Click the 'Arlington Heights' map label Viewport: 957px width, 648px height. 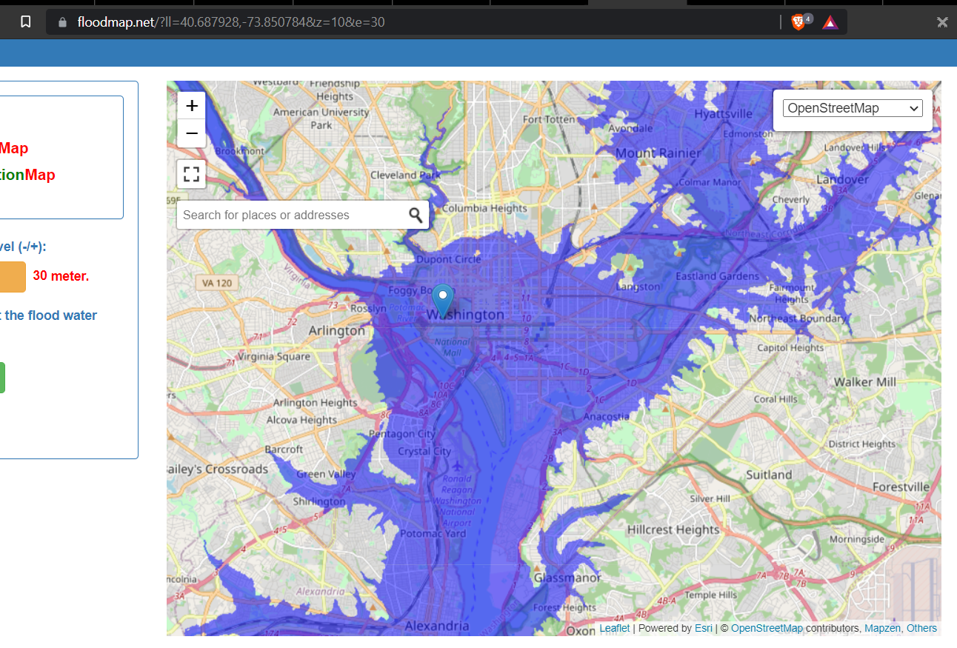click(316, 403)
